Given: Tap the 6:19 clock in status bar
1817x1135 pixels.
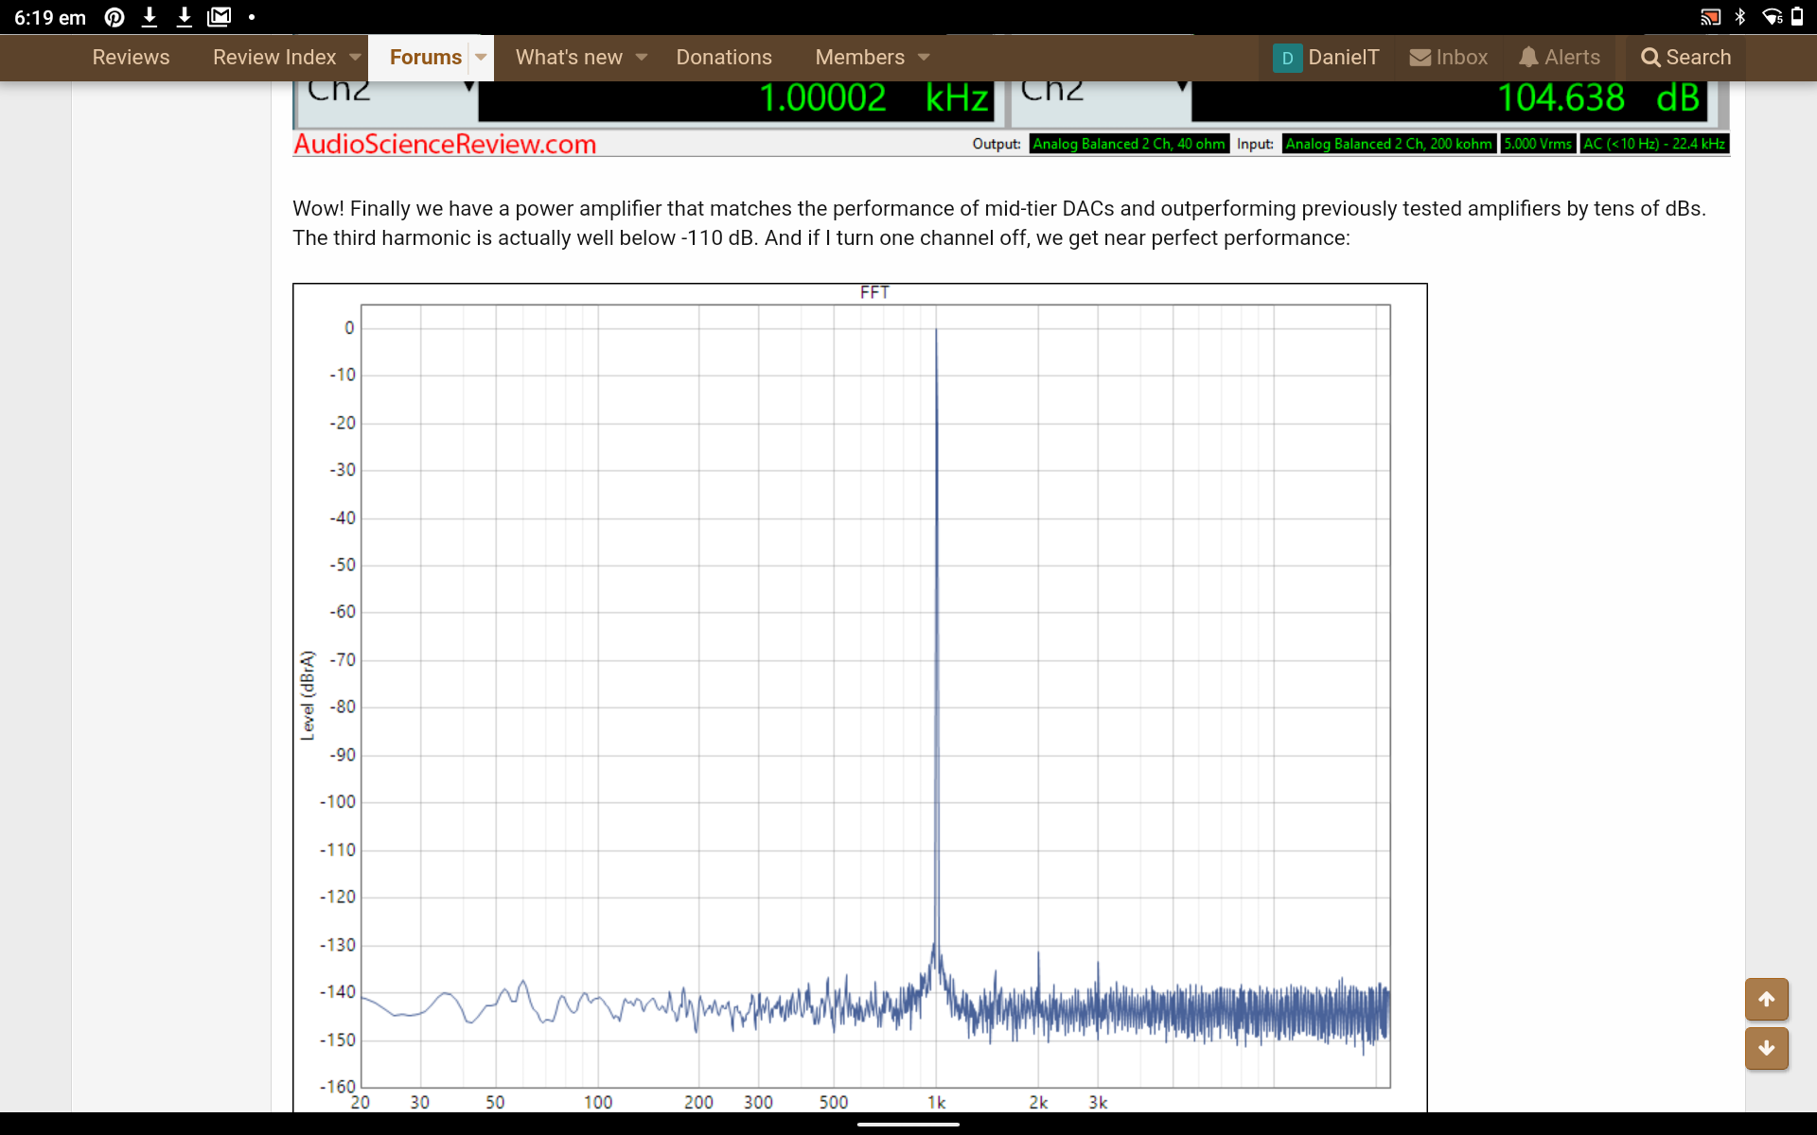Looking at the screenshot, I should [50, 18].
